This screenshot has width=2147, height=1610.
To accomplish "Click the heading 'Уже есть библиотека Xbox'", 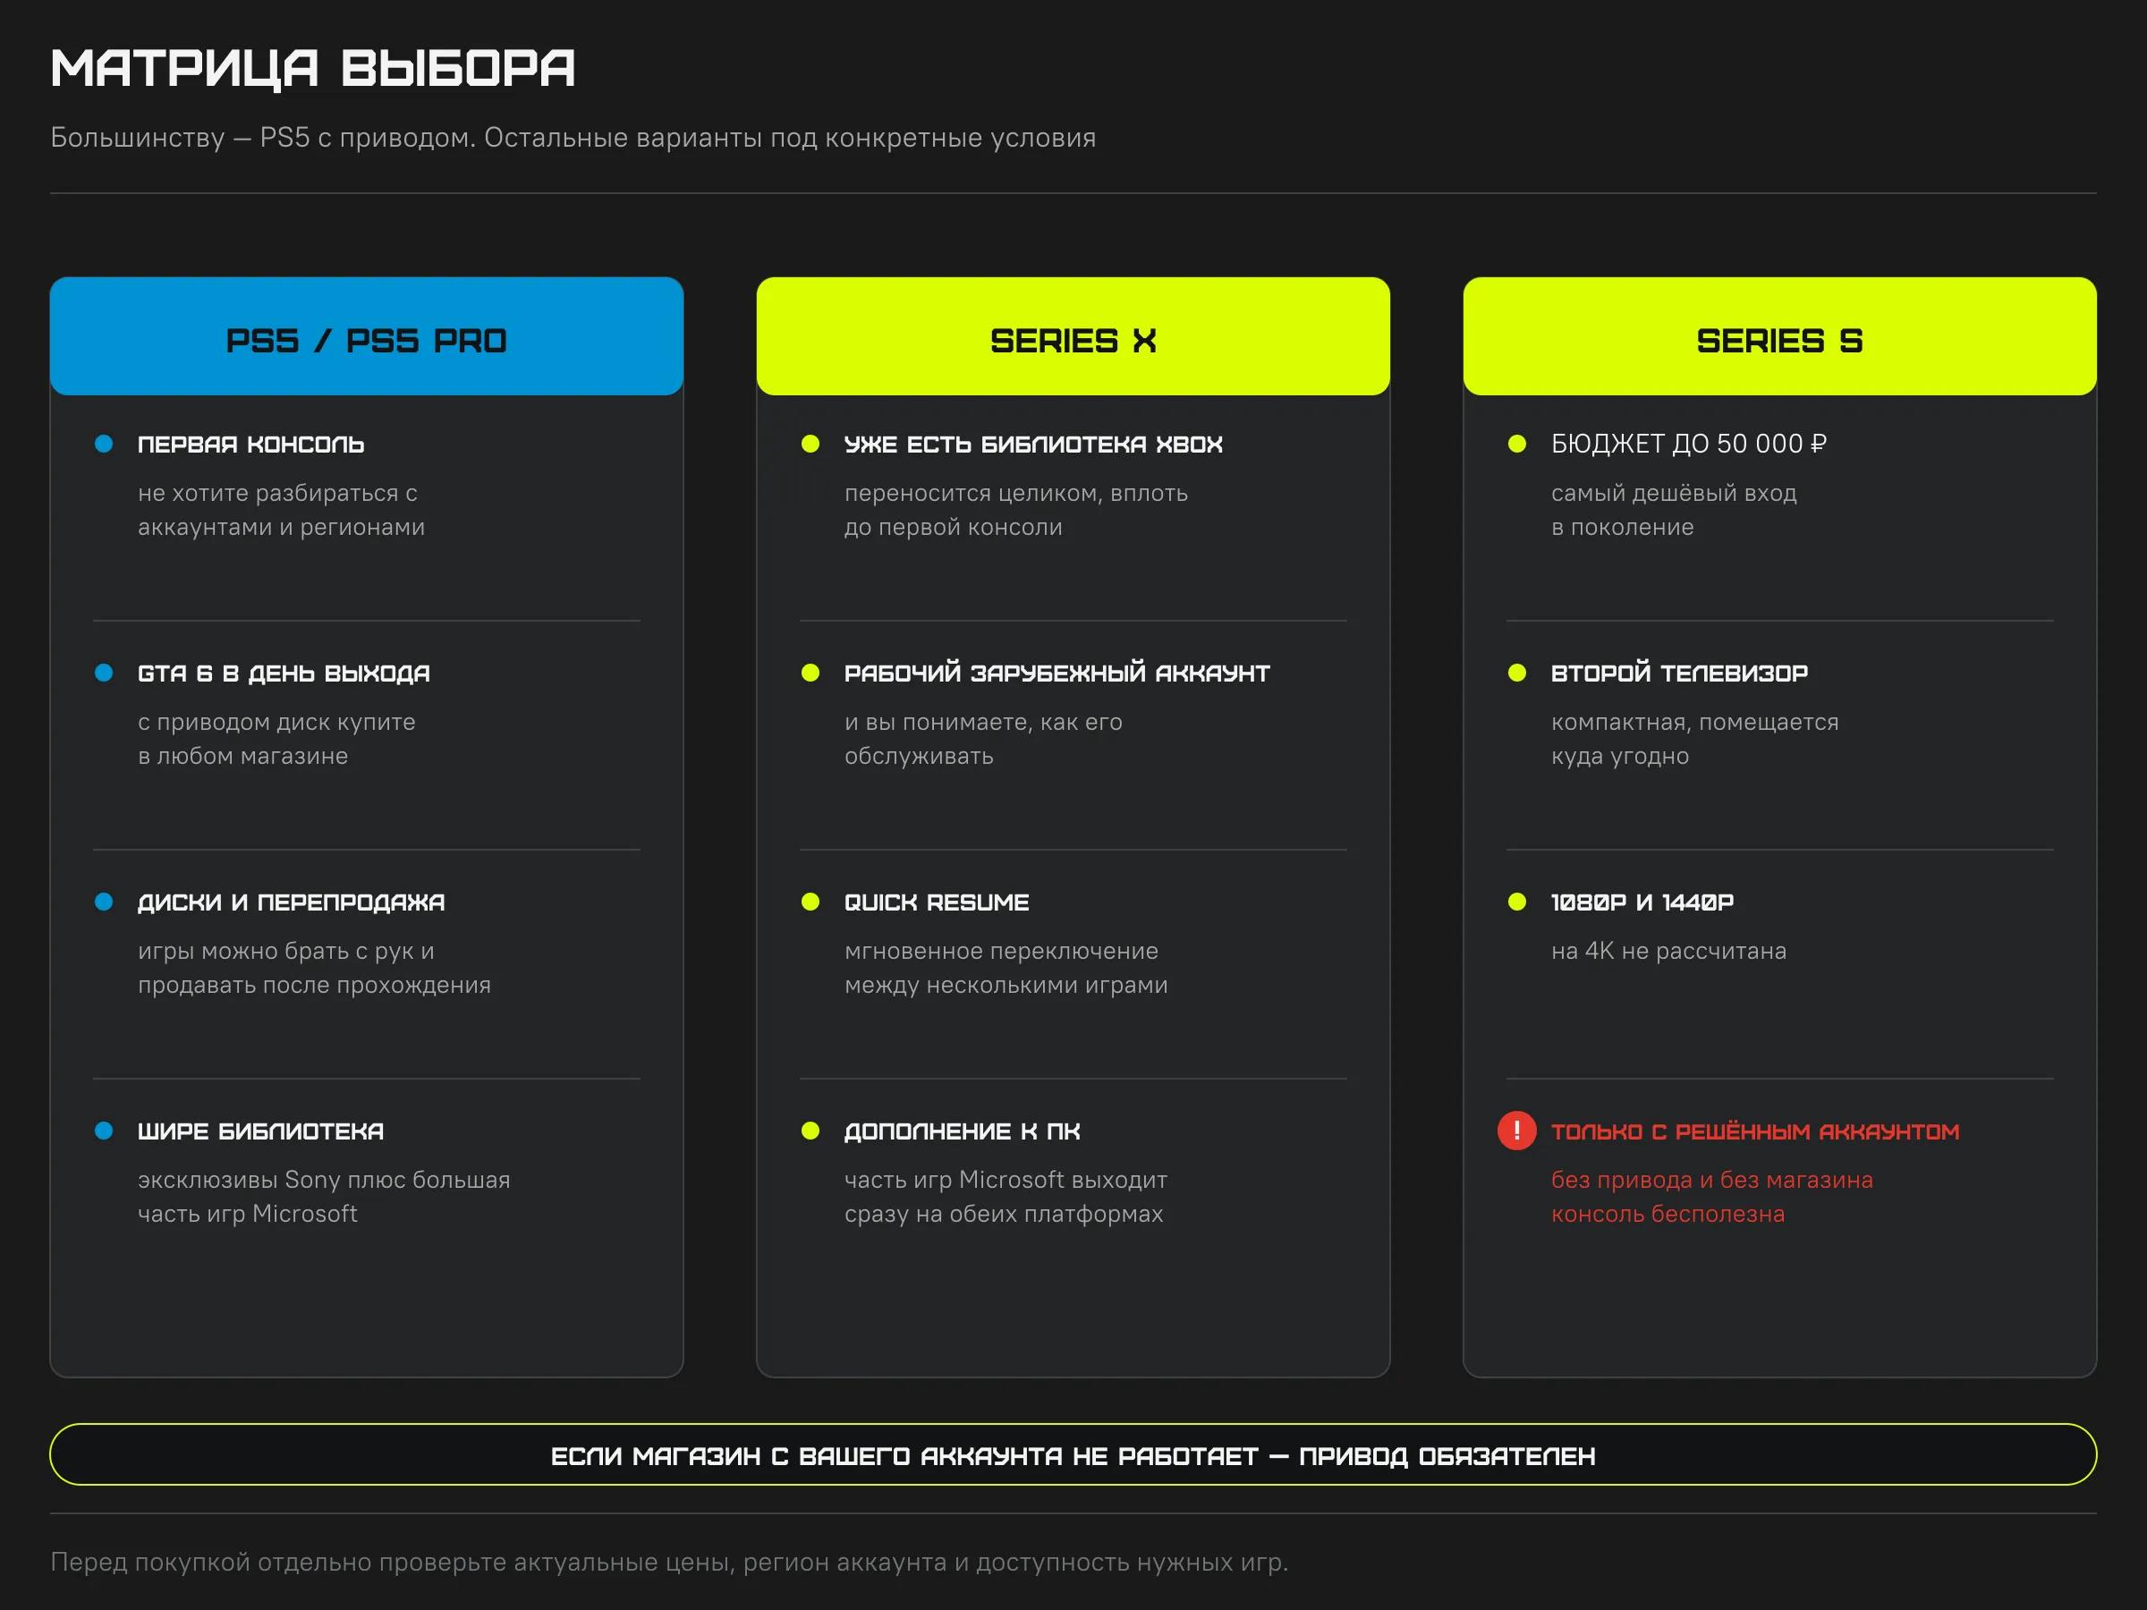I will pos(1034,445).
